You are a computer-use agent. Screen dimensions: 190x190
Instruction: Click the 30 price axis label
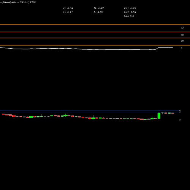(x=182, y=35)
